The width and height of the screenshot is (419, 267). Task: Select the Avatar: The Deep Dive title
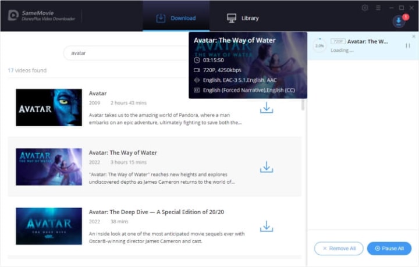pos(157,212)
